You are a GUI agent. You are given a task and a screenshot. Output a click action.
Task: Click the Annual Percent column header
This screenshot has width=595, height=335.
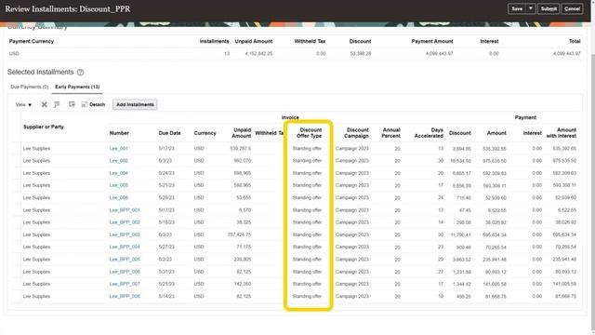[x=390, y=133]
